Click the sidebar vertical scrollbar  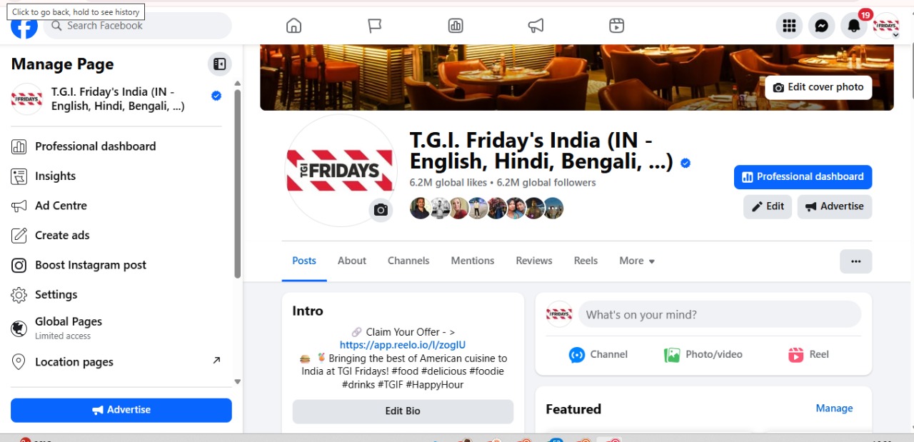click(x=237, y=184)
